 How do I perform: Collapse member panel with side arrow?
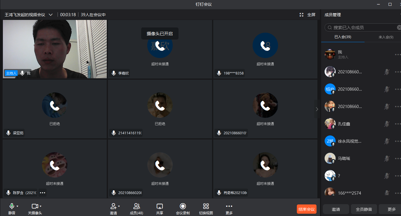click(x=317, y=109)
